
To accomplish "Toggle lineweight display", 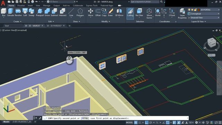I will [174, 123].
